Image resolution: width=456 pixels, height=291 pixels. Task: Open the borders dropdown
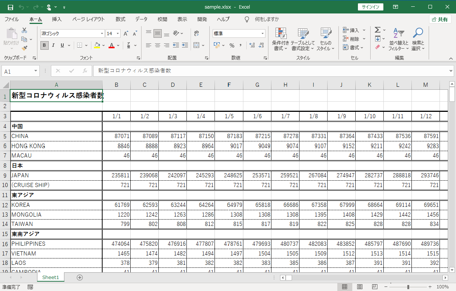[x=86, y=45]
